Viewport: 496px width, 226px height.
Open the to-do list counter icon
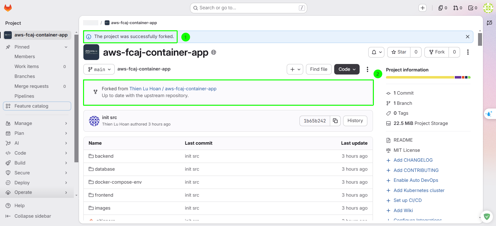(473, 8)
